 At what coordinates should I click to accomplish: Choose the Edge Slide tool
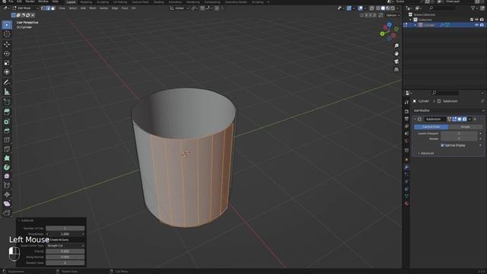pos(7,186)
